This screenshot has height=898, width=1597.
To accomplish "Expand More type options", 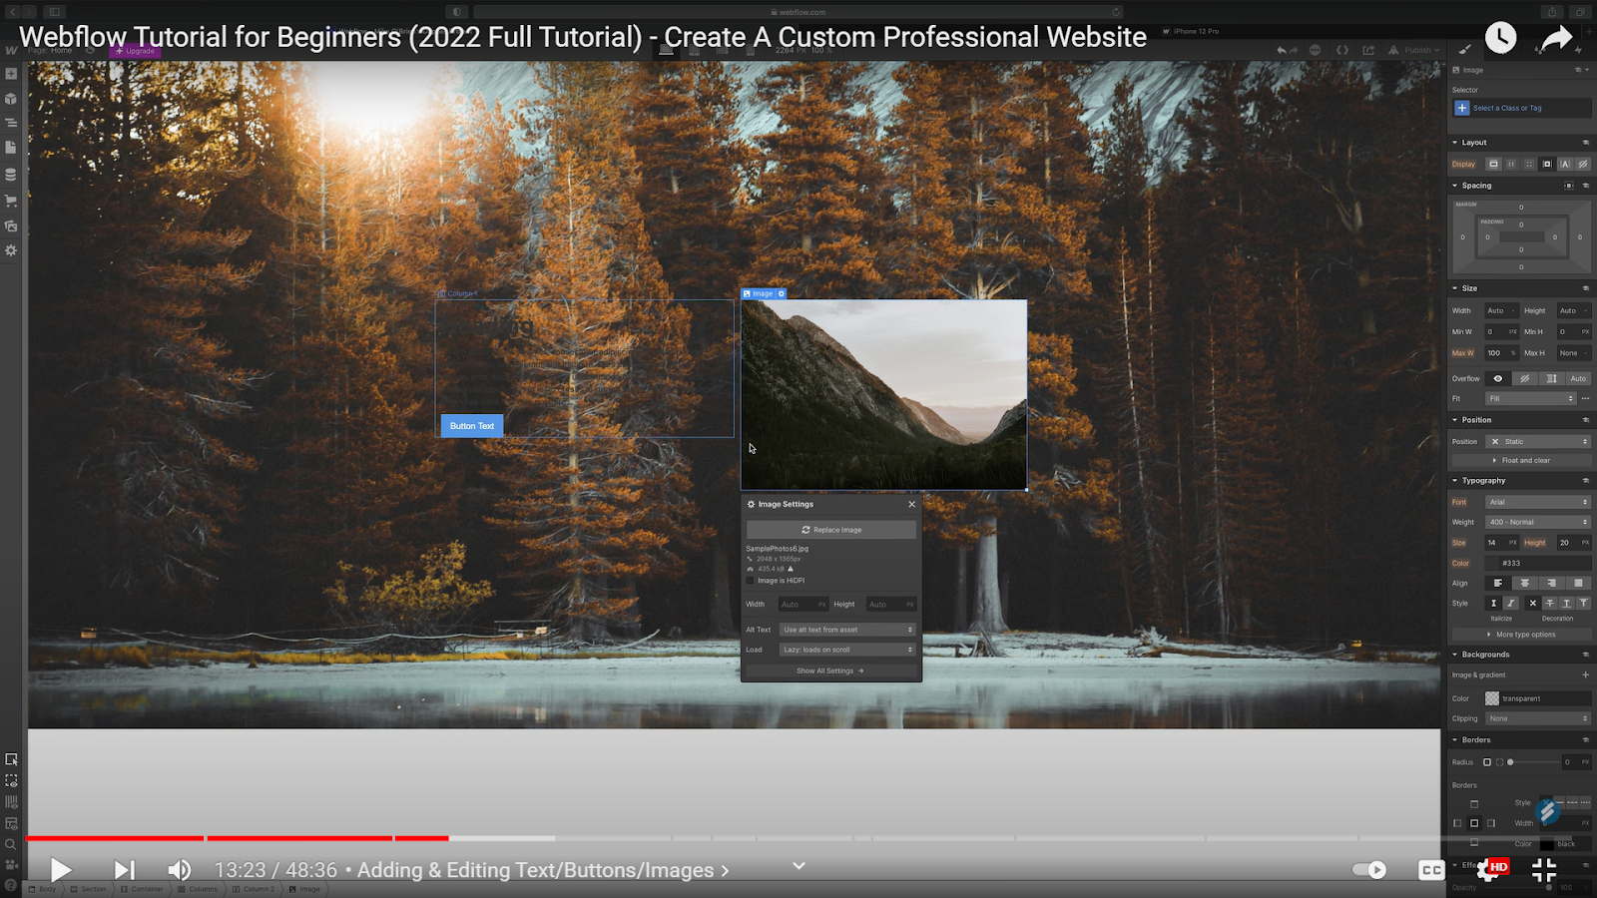I will [1521, 635].
